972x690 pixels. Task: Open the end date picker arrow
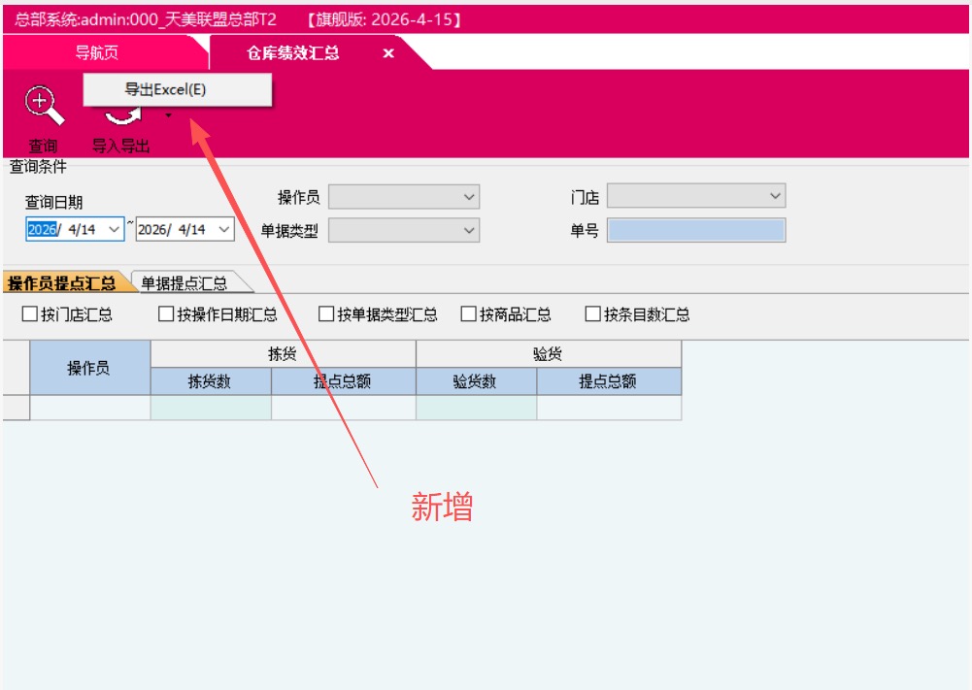click(x=224, y=229)
